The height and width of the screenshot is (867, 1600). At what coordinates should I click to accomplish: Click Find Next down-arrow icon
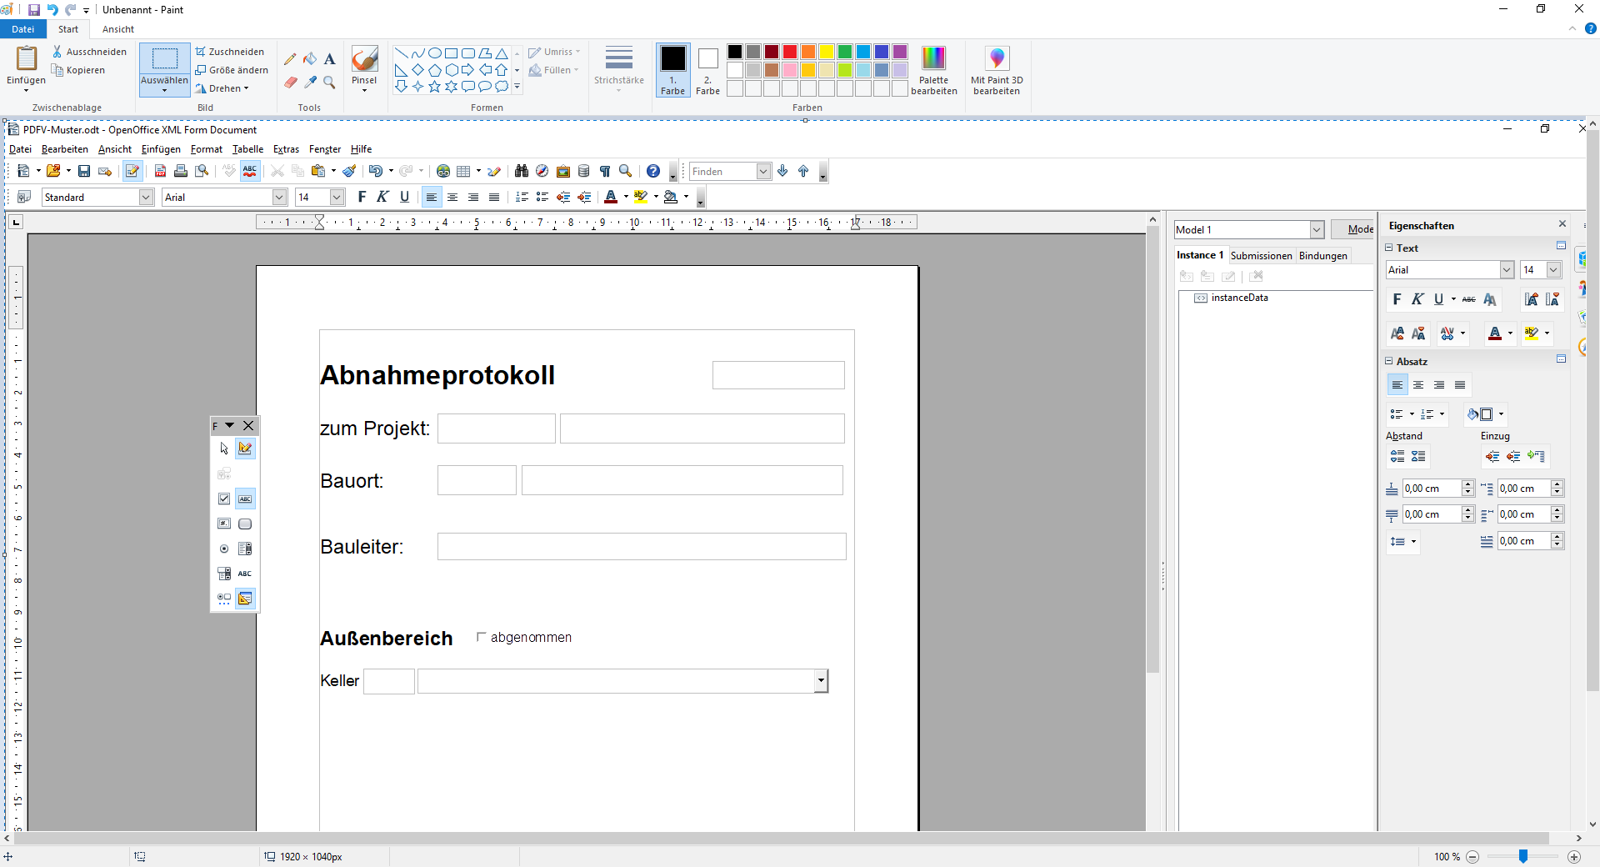782,171
